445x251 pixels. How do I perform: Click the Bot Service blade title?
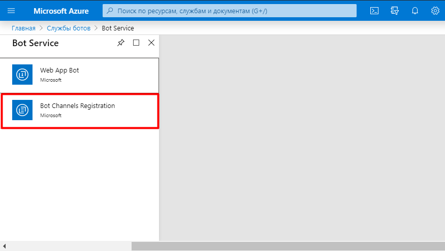pos(36,43)
